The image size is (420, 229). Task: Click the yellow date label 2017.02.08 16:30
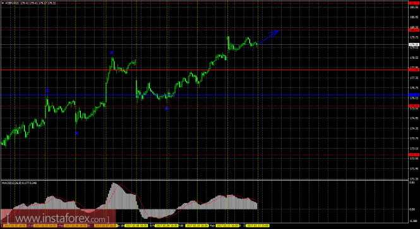(x=136, y=226)
